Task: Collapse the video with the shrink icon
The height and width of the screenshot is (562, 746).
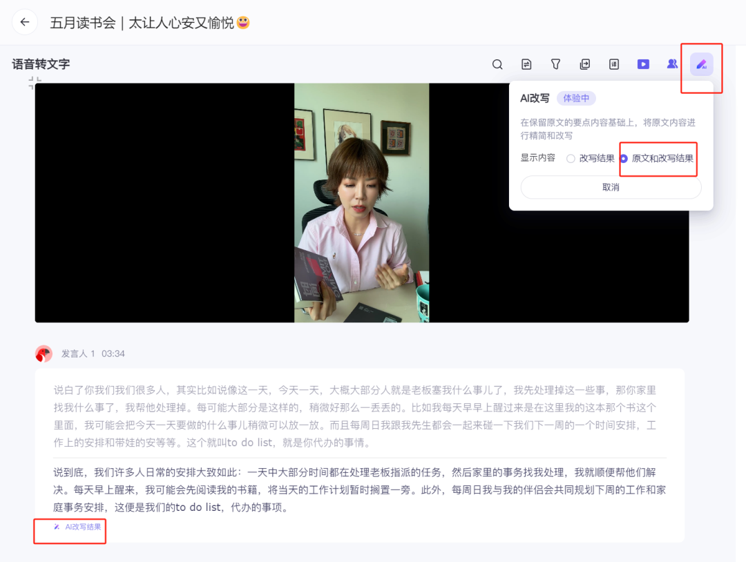Action: 35,83
